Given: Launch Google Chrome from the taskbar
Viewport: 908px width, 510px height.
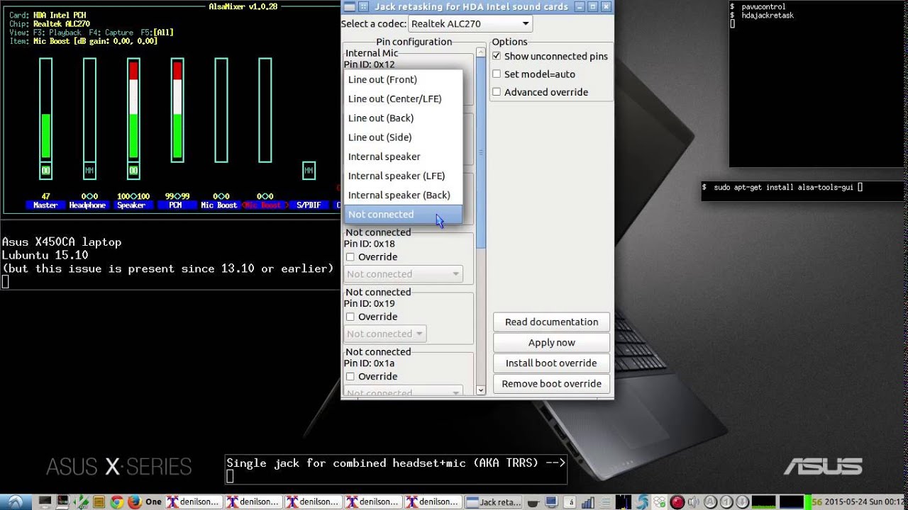Looking at the screenshot, I should [x=116, y=501].
